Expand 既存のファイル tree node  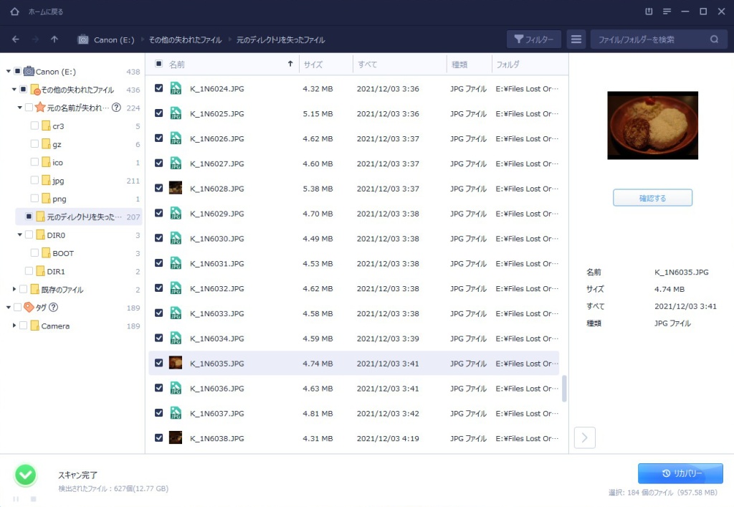tap(14, 289)
